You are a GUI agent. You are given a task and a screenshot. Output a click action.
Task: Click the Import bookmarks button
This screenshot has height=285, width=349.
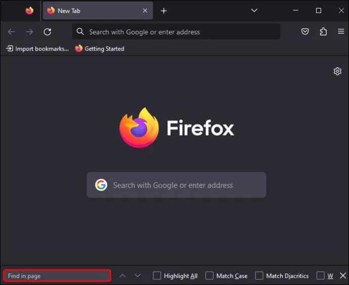pos(37,49)
